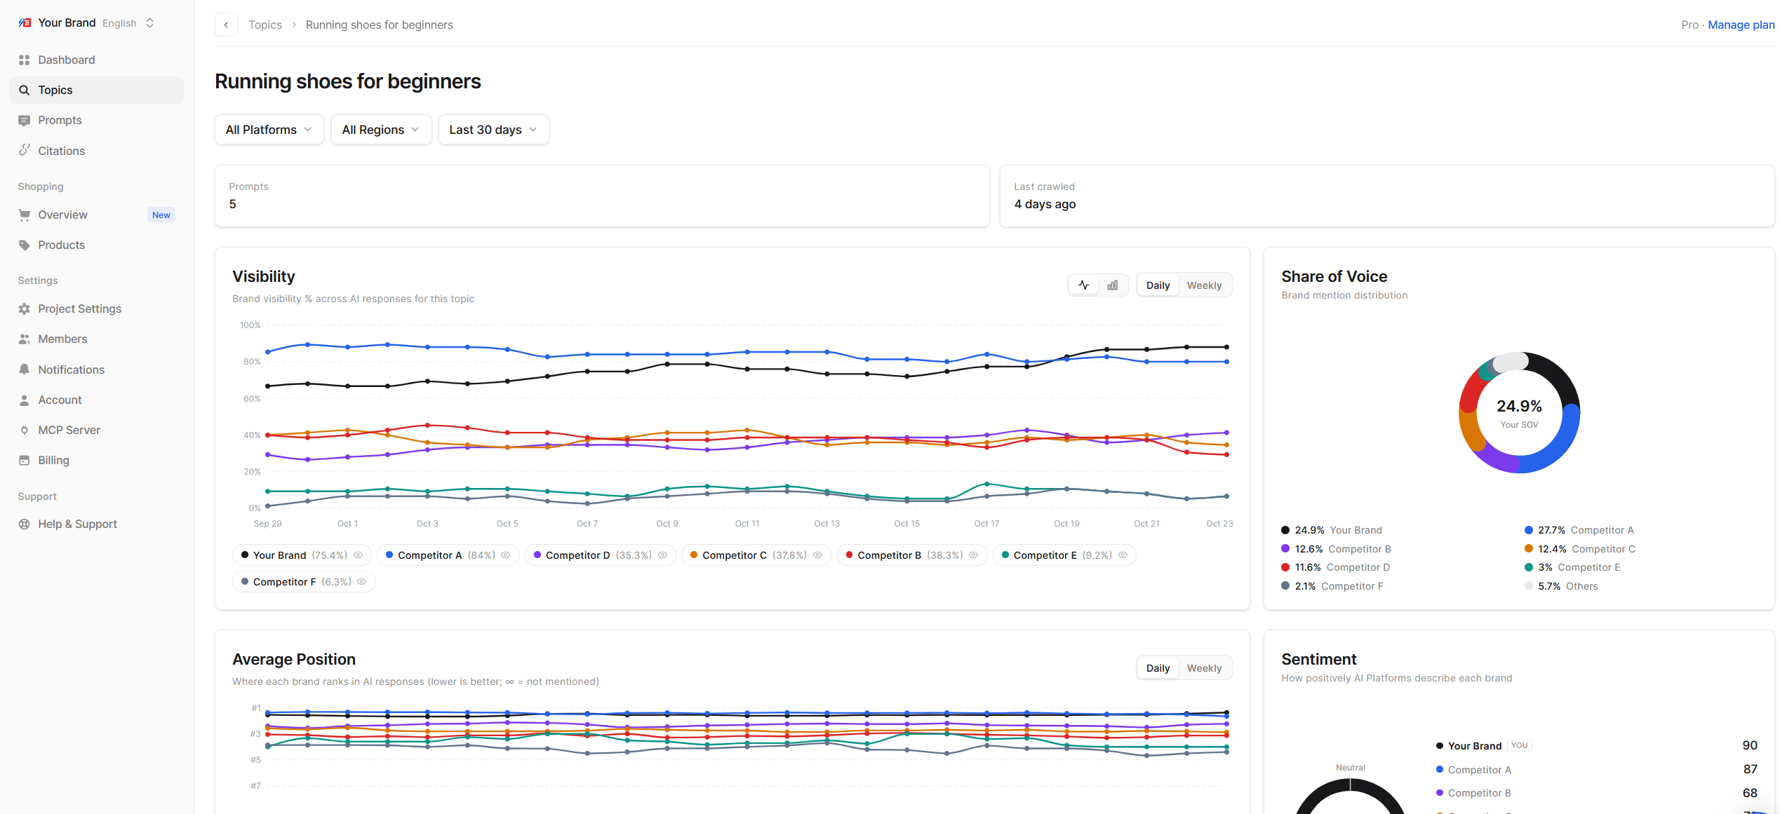
Task: Open the All Regions dropdown
Action: coord(381,130)
